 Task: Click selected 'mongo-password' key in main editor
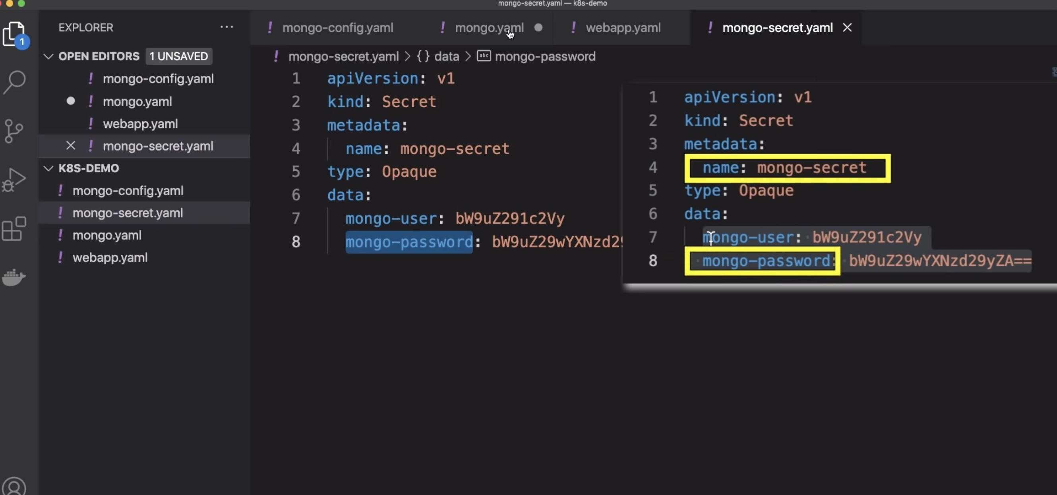coord(409,242)
